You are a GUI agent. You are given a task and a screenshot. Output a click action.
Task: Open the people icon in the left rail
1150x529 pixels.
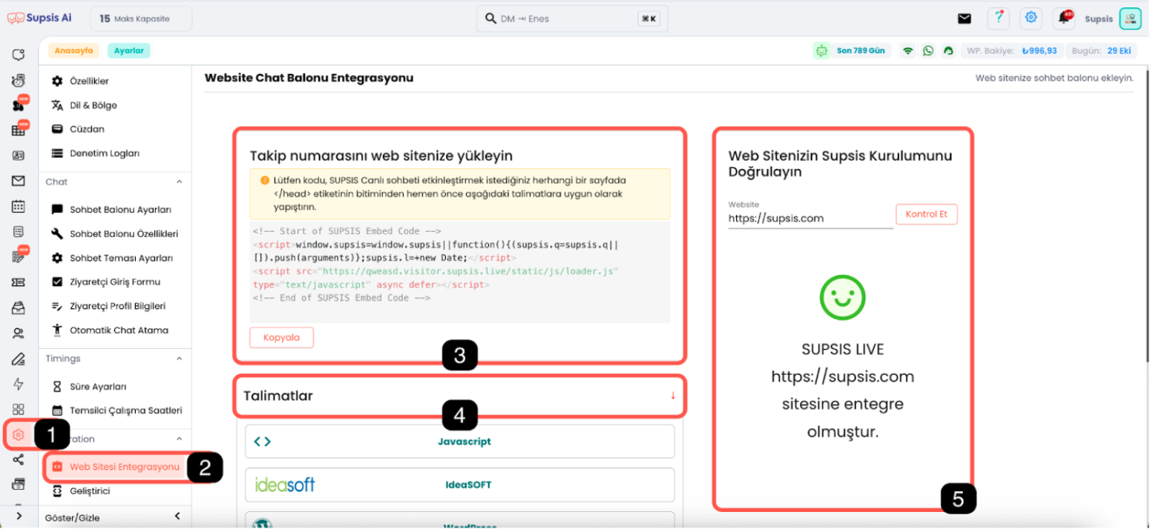click(19, 333)
